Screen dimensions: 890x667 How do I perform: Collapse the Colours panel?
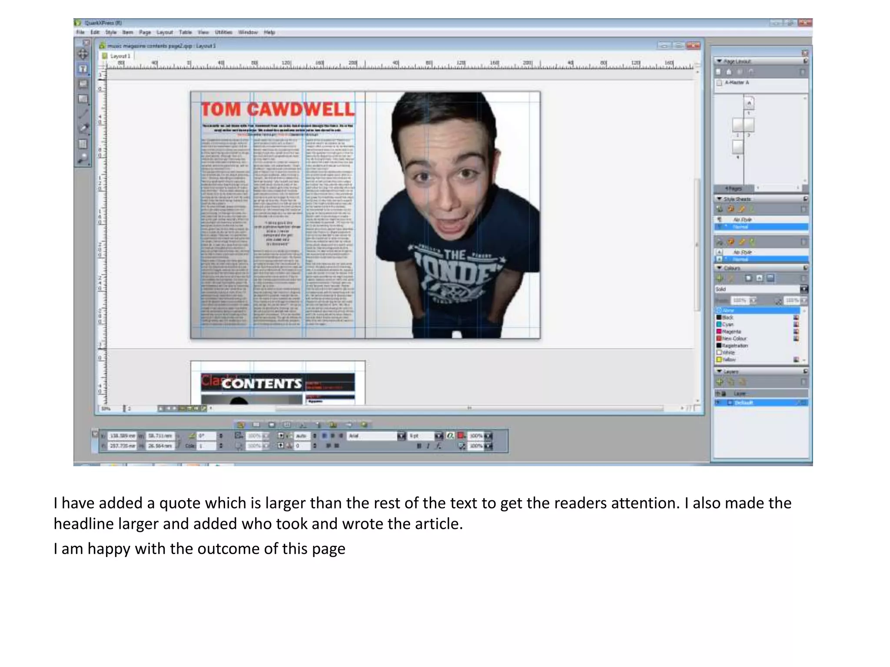click(719, 268)
